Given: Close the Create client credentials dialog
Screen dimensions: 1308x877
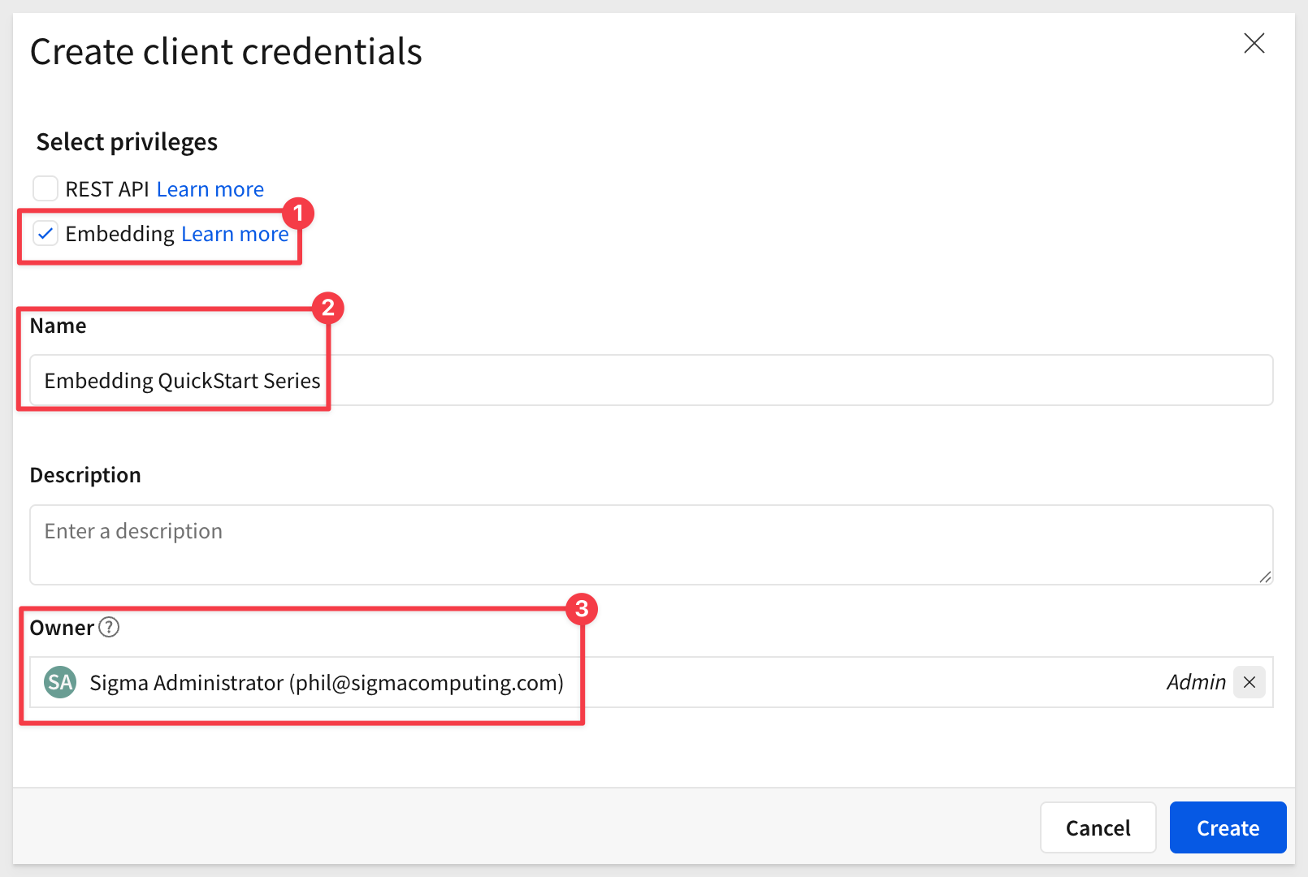Looking at the screenshot, I should coord(1254,44).
